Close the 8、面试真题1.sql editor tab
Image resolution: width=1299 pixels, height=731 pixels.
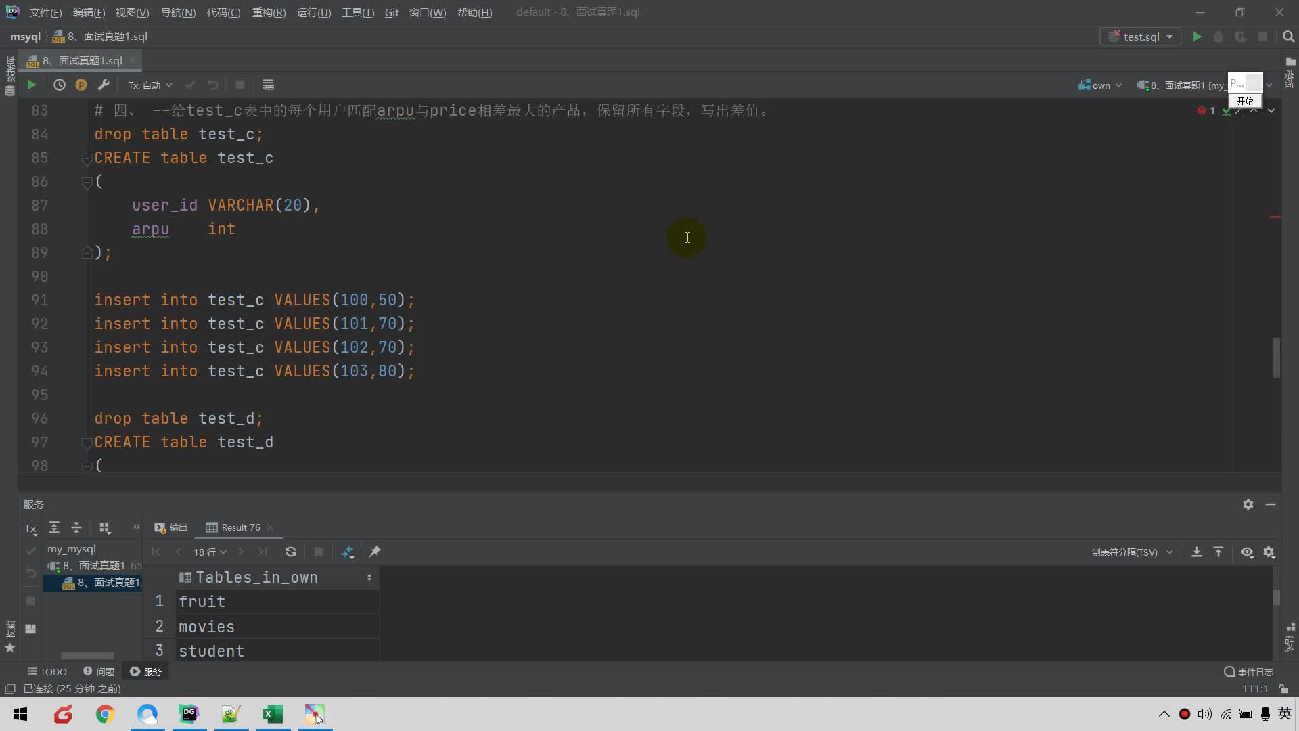pos(133,61)
